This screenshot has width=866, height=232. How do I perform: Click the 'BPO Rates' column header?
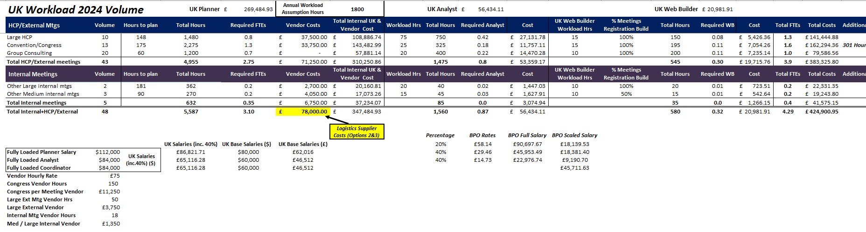[x=482, y=135]
